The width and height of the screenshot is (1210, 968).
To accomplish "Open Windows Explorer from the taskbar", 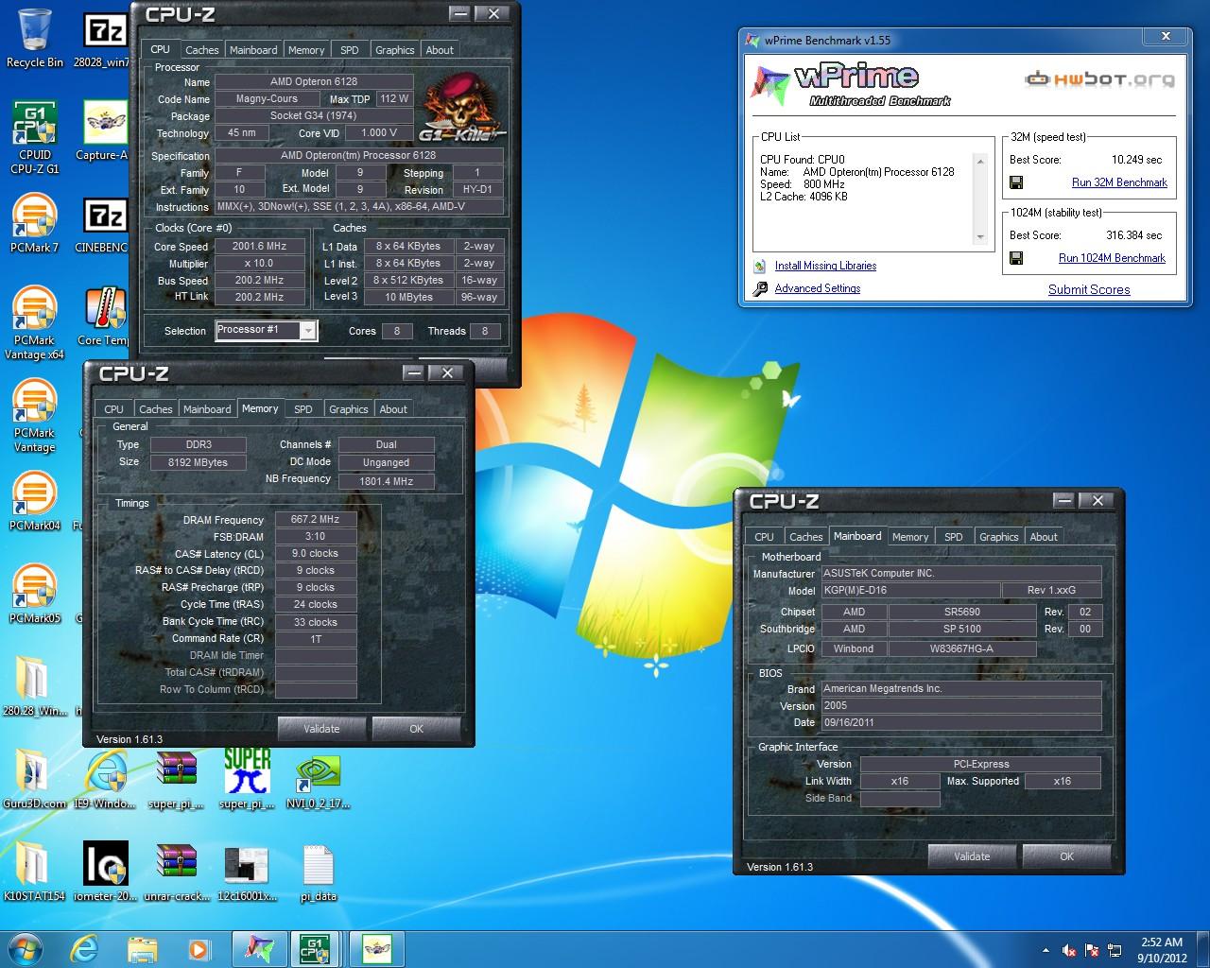I will coord(143,948).
